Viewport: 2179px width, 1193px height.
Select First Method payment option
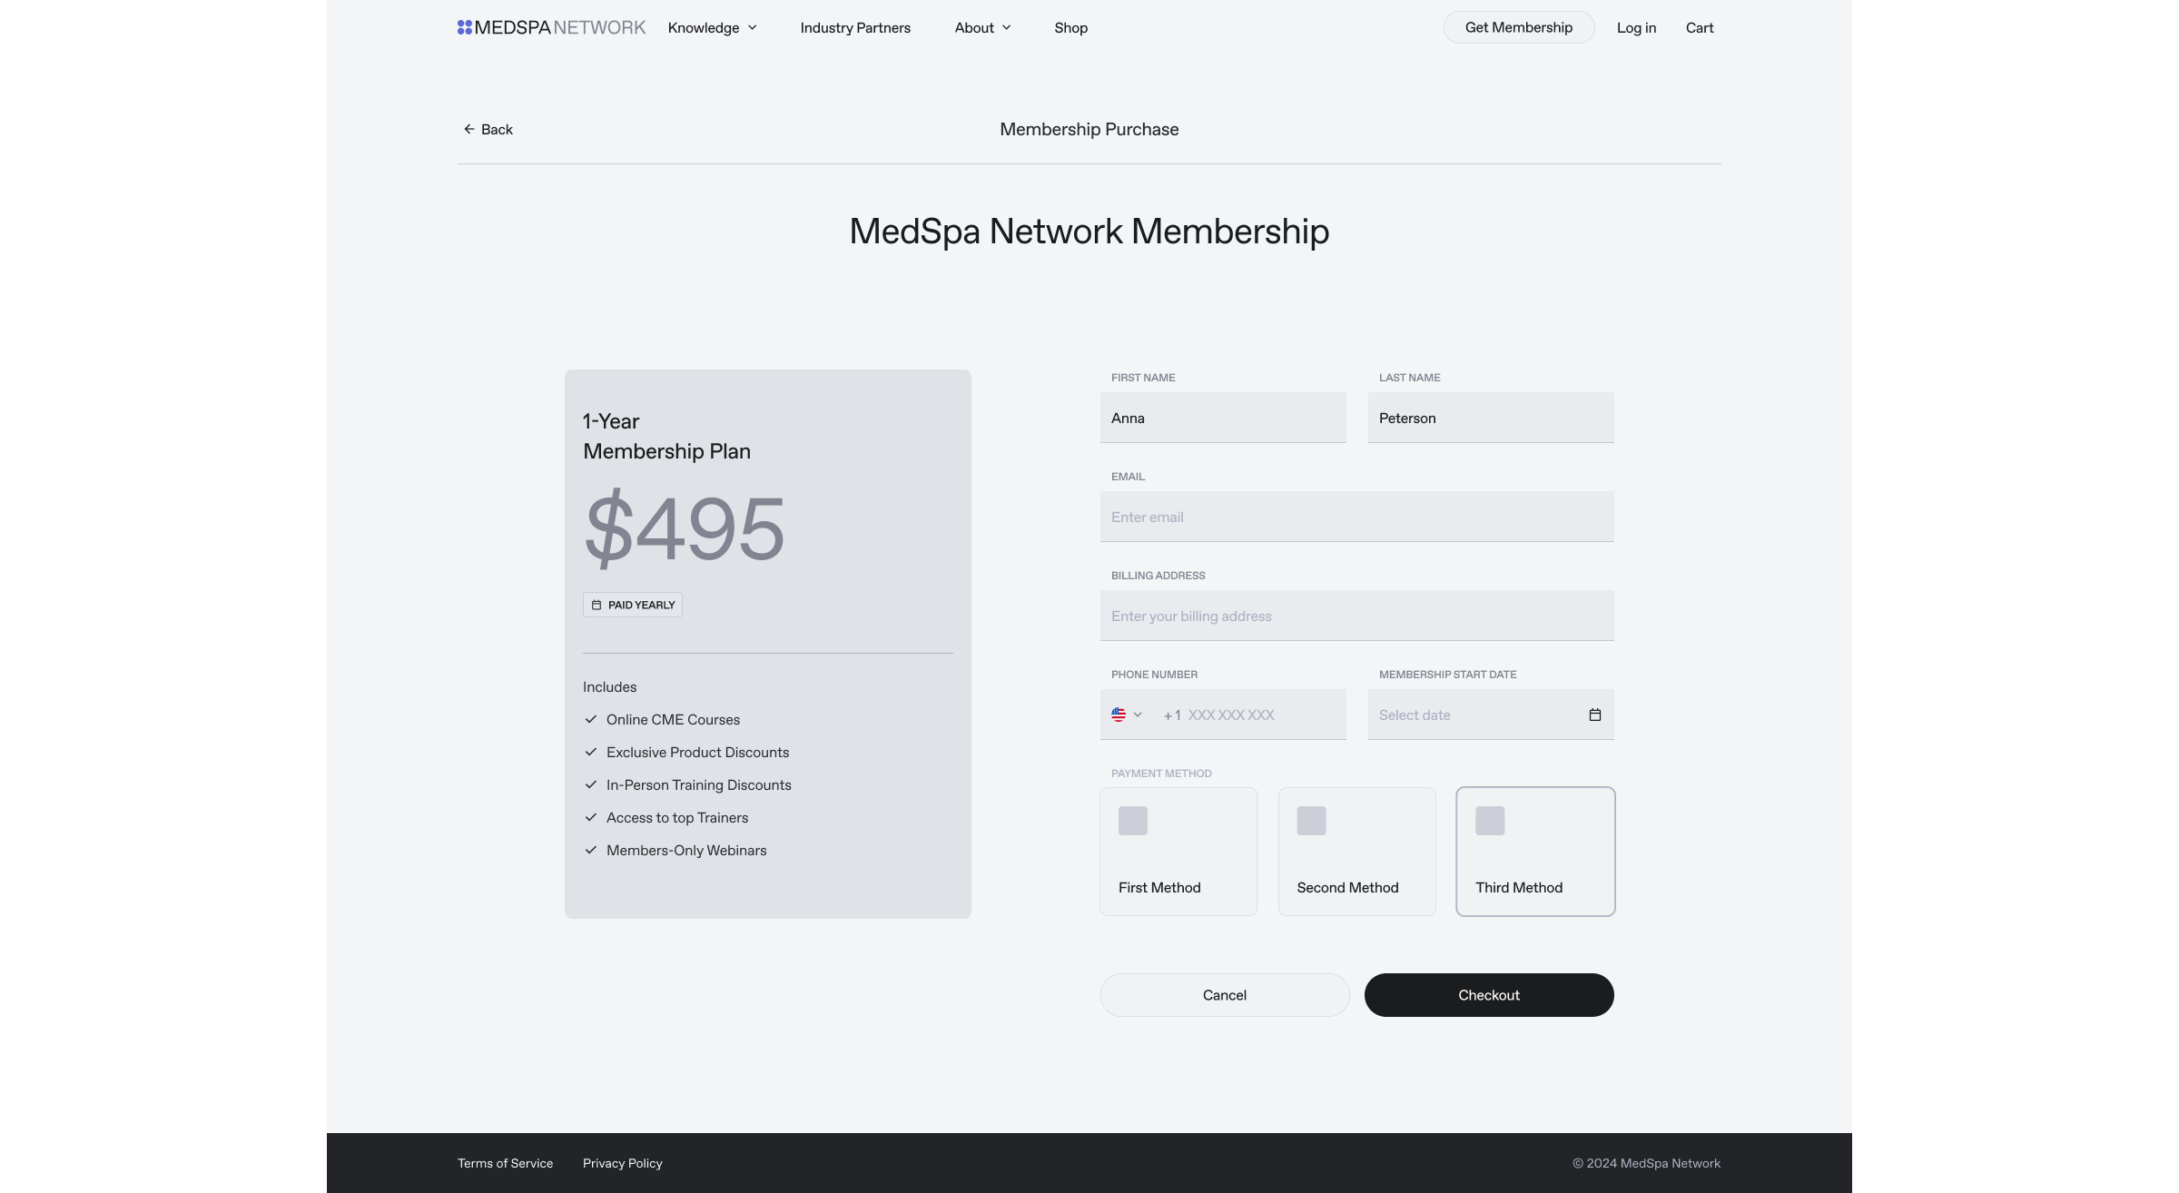[x=1178, y=852]
